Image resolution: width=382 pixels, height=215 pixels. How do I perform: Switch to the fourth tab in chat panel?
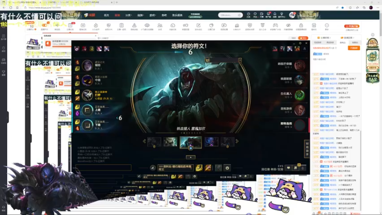pyautogui.click(x=355, y=43)
